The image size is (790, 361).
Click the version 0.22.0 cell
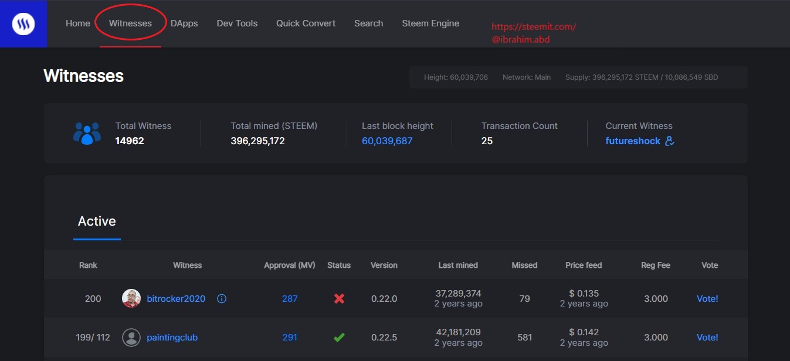point(384,299)
